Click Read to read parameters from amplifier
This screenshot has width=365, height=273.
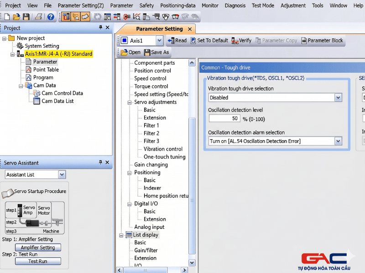[x=177, y=40]
